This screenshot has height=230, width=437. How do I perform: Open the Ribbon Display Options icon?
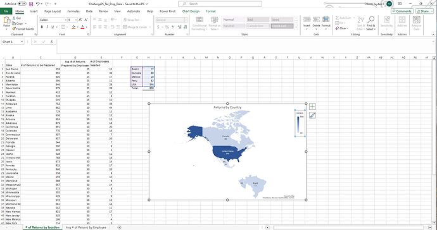tap(400, 4)
